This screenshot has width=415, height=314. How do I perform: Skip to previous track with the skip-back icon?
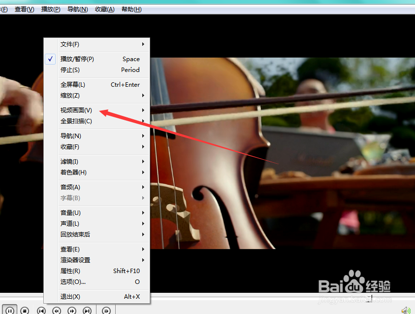(41, 310)
